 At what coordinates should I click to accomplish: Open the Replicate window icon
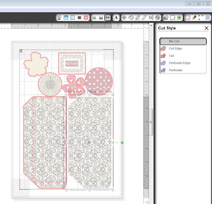click(157, 18)
